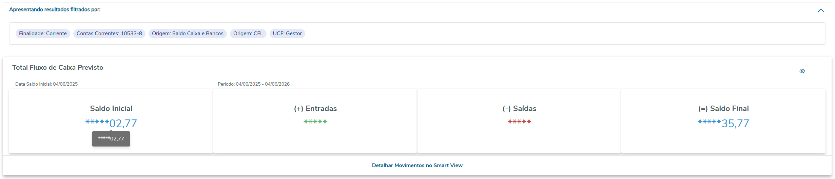Click the 'Apresentando resultados filtrados por:' header
This screenshot has width=835, height=179.
[x=55, y=9]
